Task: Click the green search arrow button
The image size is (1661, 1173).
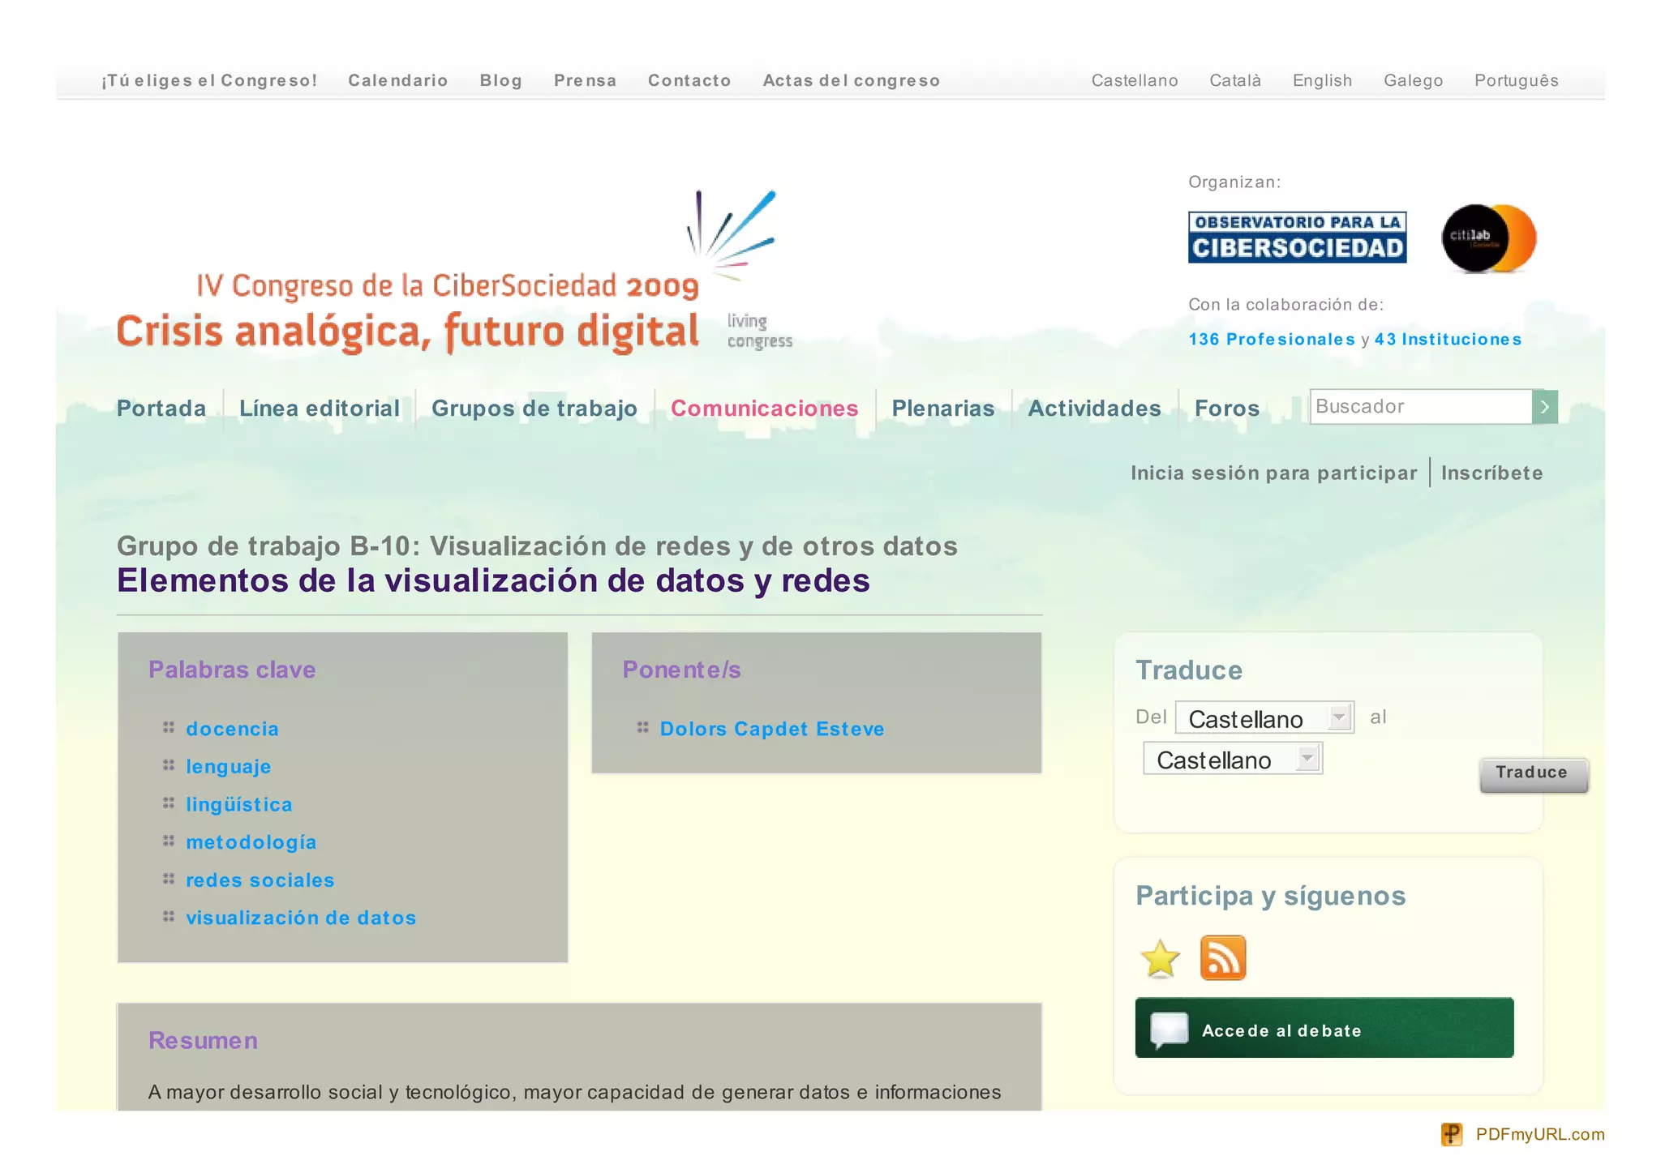Action: pos(1544,407)
